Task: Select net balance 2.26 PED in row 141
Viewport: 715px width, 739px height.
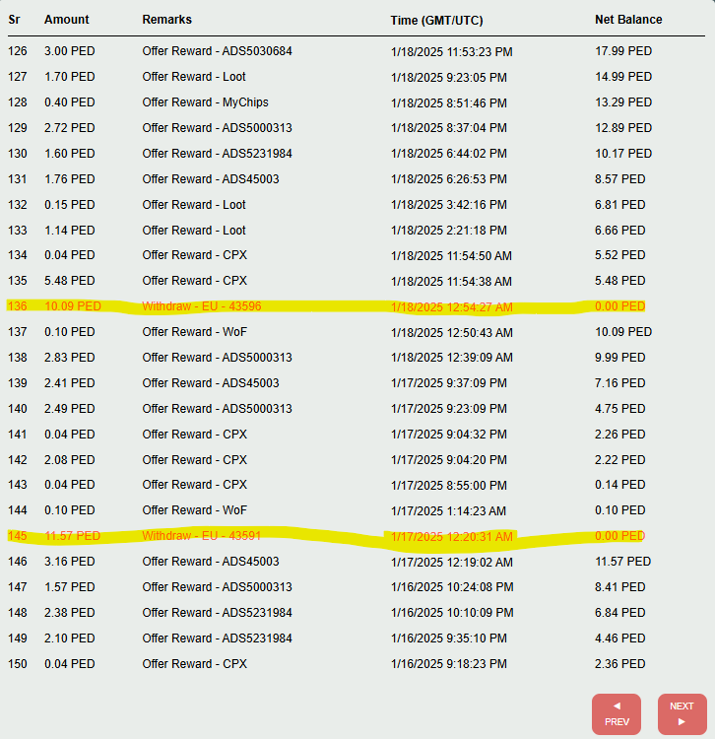Action: point(619,435)
